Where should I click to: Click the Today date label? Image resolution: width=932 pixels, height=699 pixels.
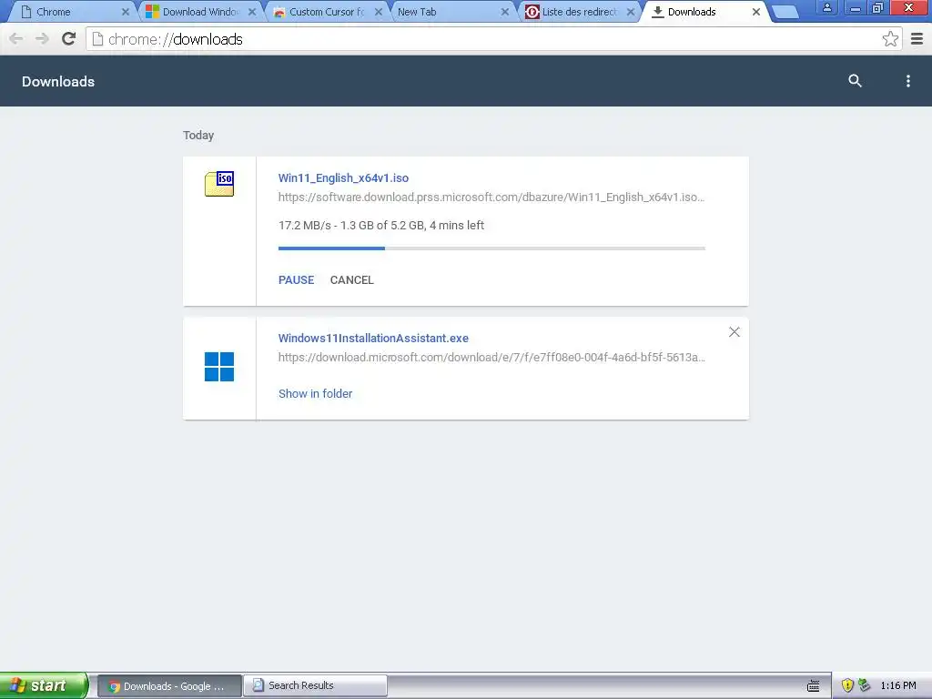pos(198,136)
